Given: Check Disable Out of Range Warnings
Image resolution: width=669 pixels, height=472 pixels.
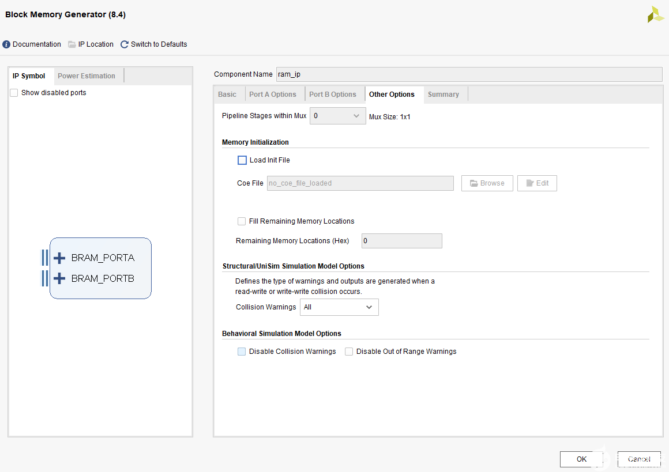Looking at the screenshot, I should (349, 352).
